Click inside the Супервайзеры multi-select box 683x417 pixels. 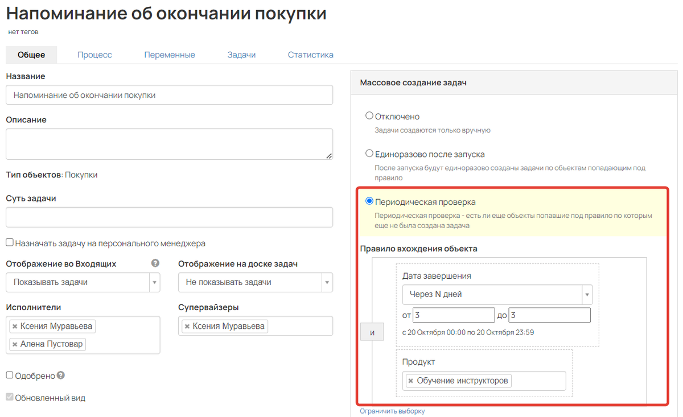point(256,326)
